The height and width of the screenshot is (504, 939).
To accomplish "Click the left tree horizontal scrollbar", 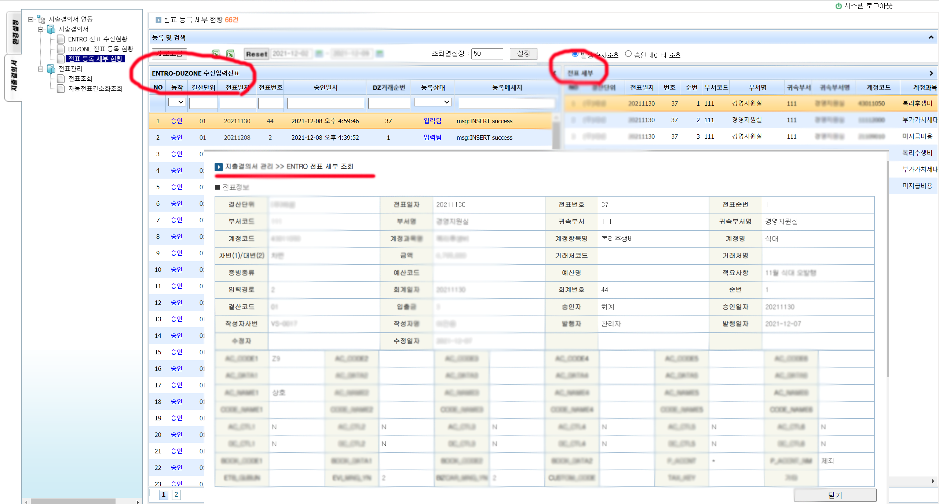I will 73,501.
